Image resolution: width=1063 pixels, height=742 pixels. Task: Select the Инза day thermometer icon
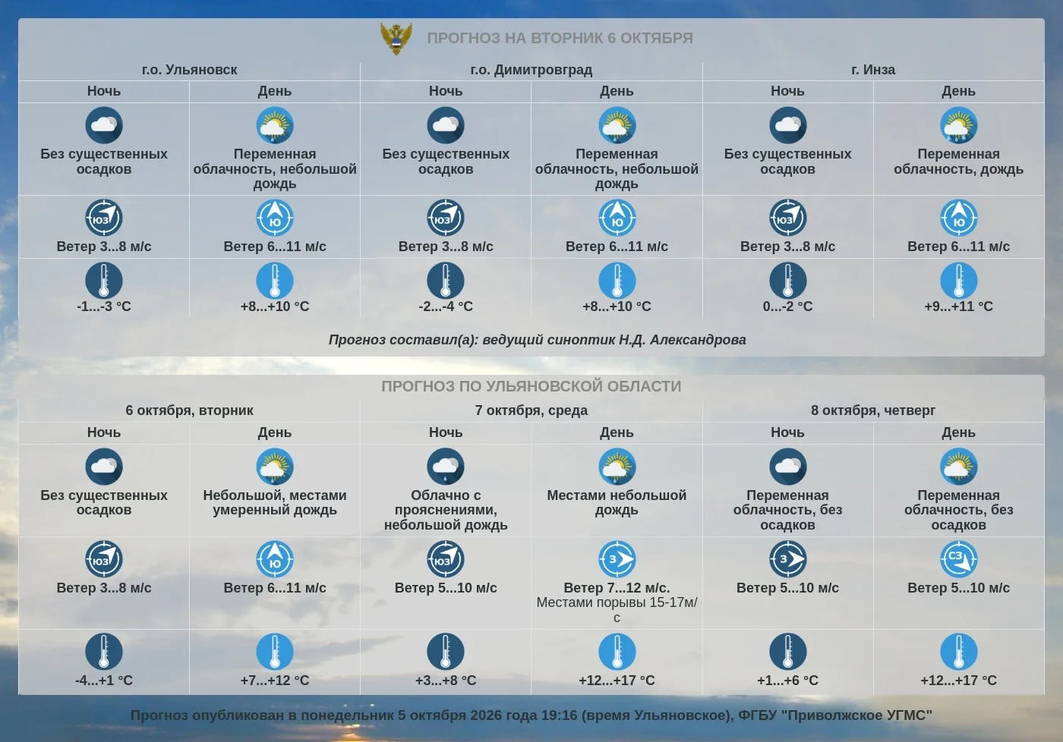coord(959,281)
